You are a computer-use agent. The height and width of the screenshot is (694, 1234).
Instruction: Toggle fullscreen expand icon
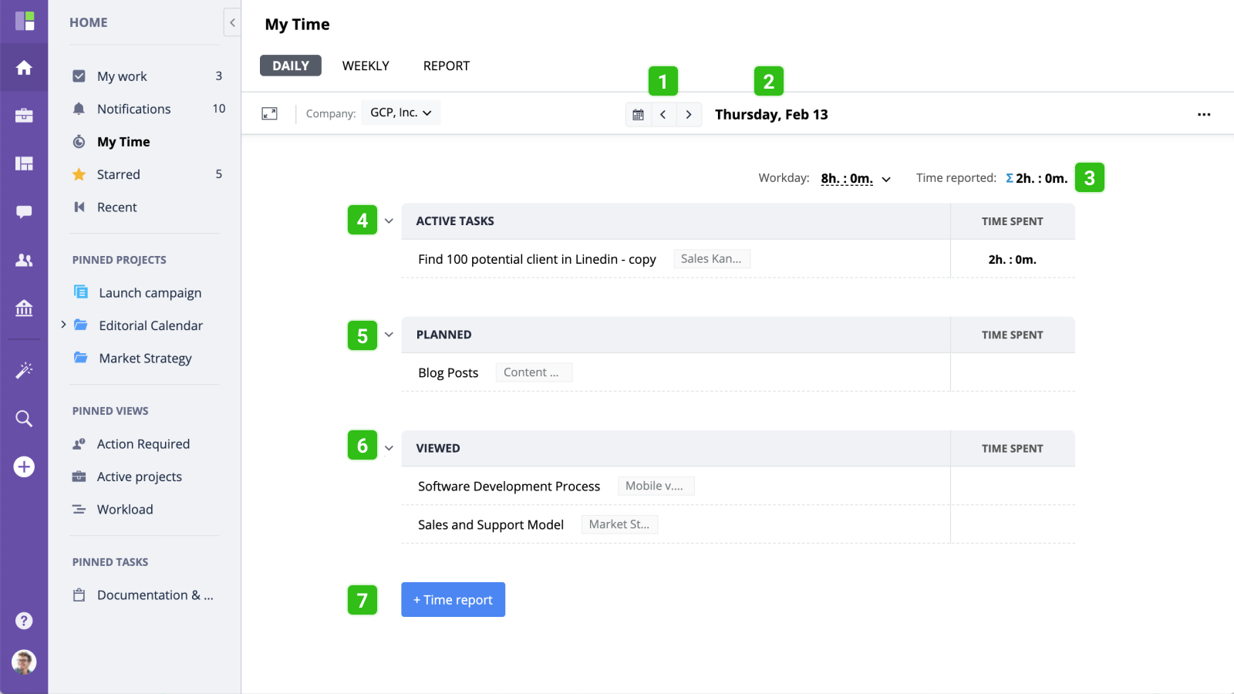click(x=269, y=114)
